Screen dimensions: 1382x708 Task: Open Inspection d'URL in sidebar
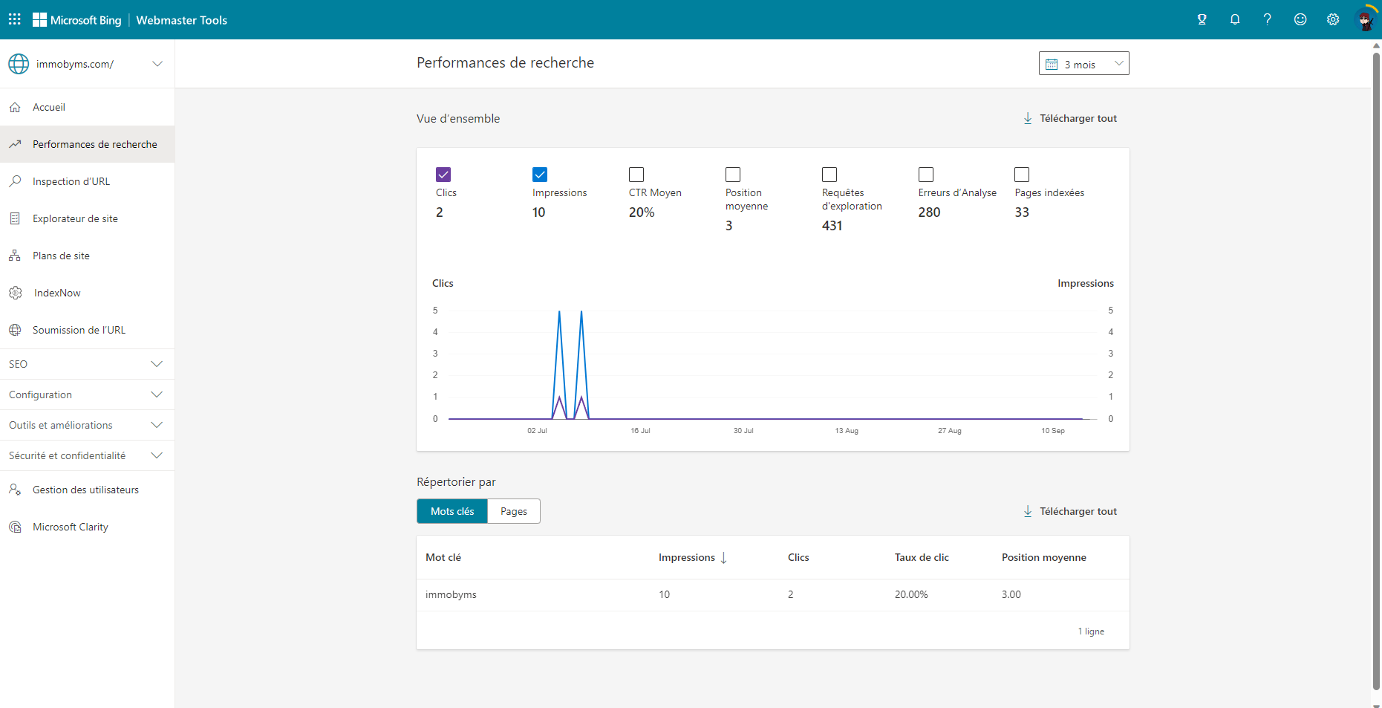pos(71,181)
